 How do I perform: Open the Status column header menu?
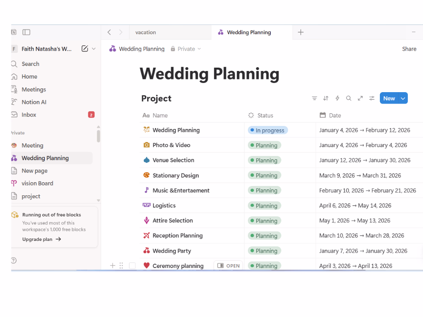280,115
